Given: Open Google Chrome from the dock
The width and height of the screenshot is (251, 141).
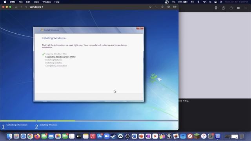Looking at the screenshot, I should tap(30, 136).
